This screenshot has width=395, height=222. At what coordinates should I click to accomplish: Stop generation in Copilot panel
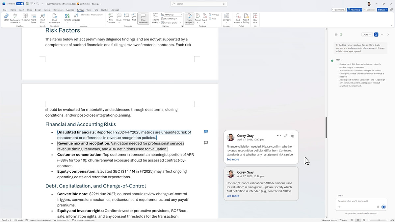(x=383, y=207)
